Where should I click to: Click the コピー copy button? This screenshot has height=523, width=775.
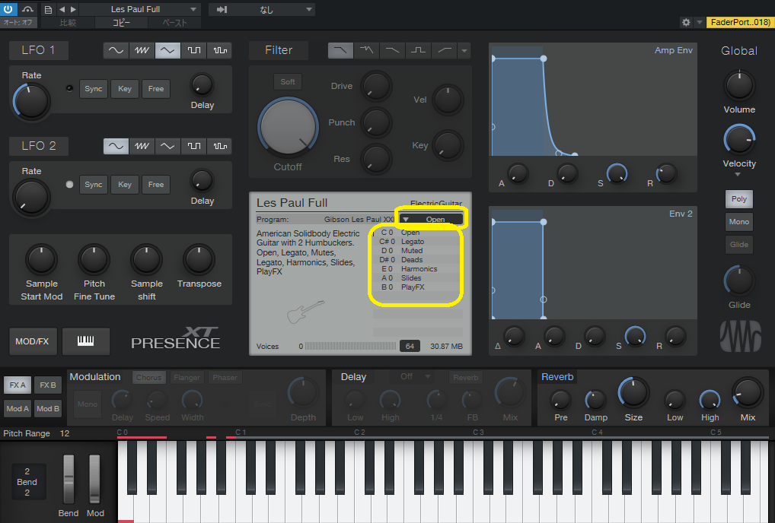pos(121,22)
